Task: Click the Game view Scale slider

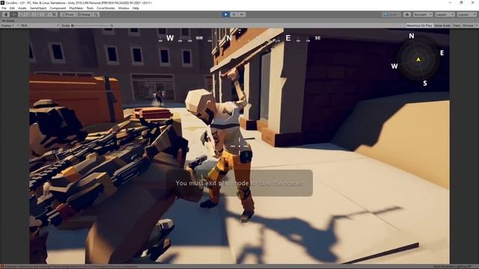Action: (x=91, y=25)
